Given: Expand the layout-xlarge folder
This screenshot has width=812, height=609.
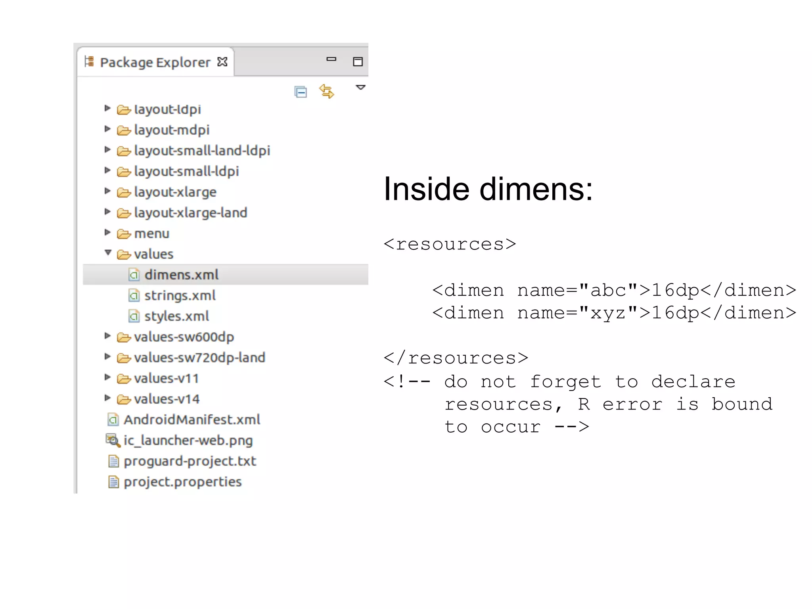Looking at the screenshot, I should (x=107, y=191).
